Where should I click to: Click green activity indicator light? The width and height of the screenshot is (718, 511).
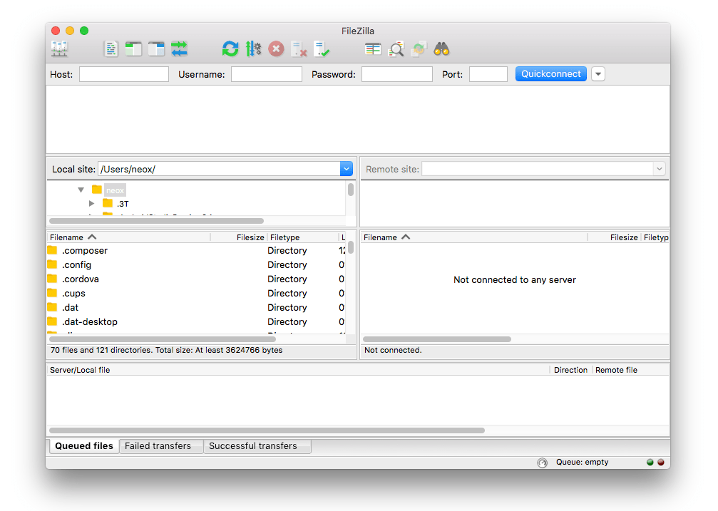pos(650,462)
